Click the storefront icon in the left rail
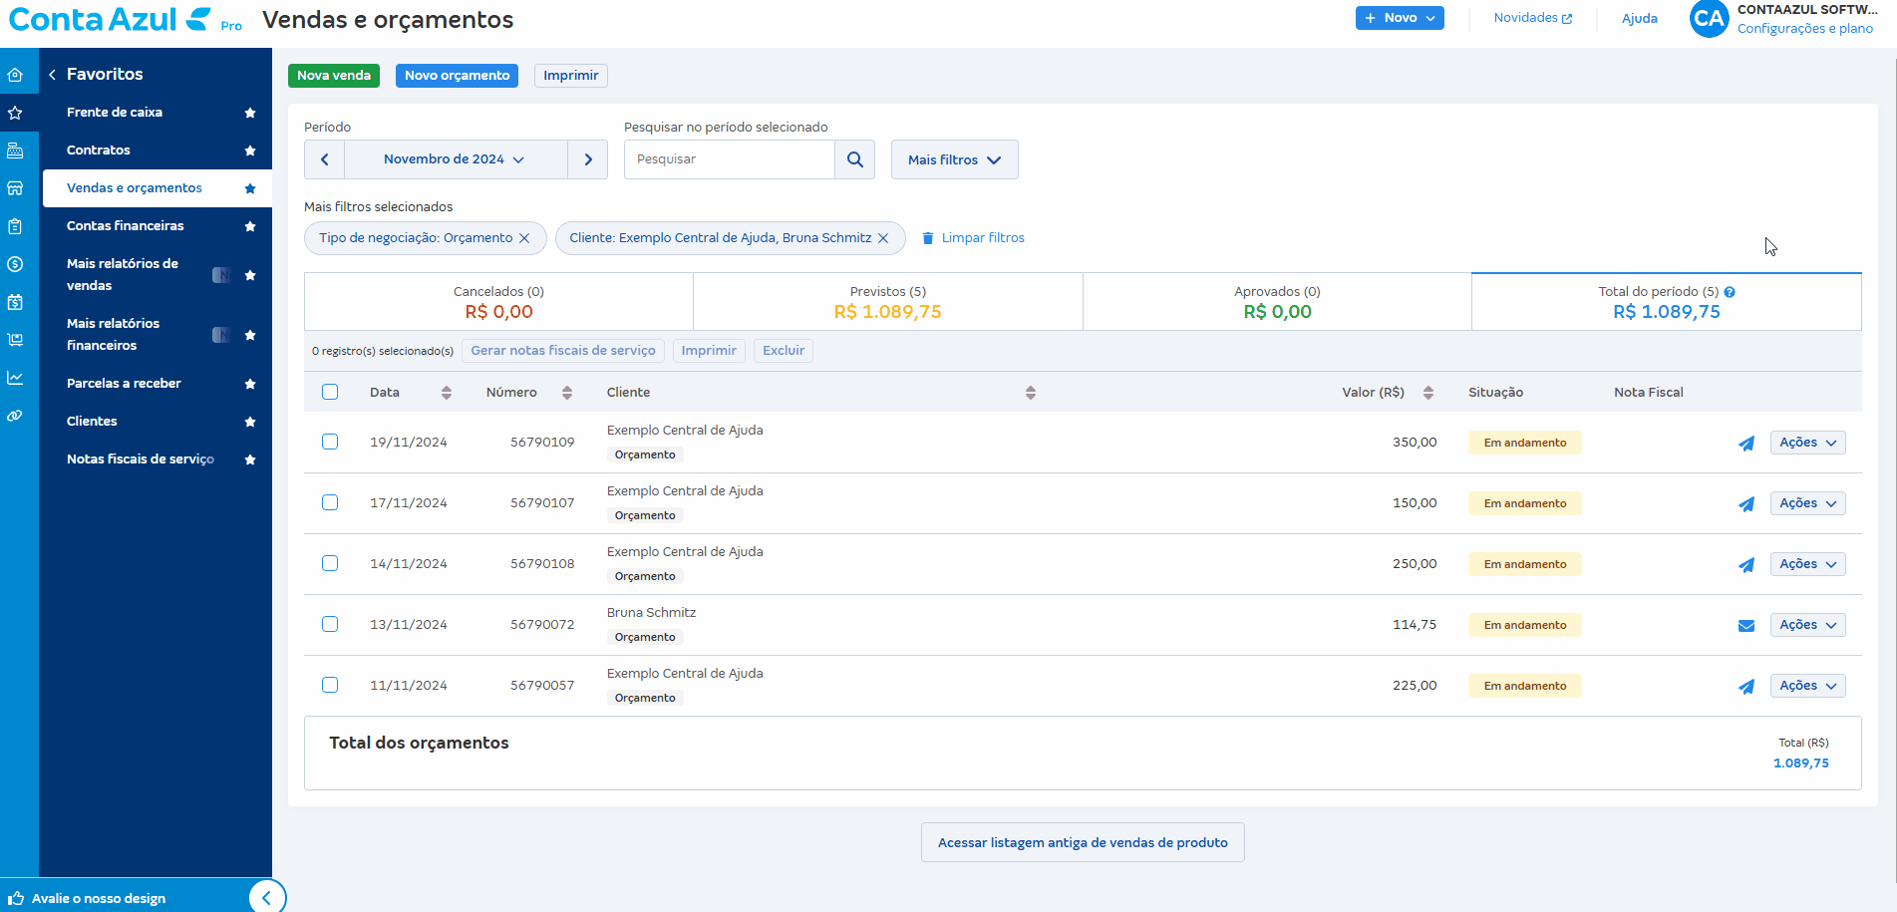1897x912 pixels. click(15, 188)
